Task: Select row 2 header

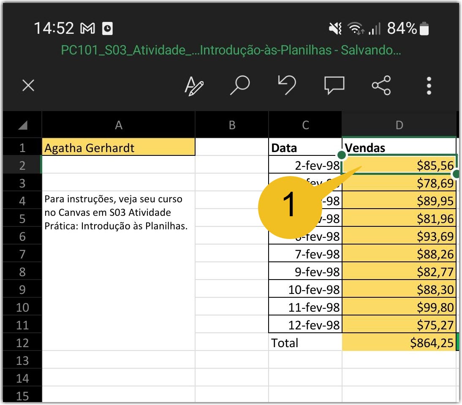Action: pos(22,165)
